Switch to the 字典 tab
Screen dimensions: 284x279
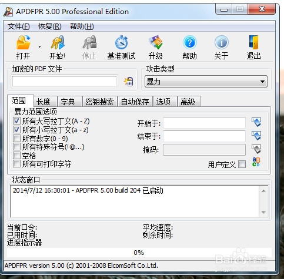tap(70, 102)
